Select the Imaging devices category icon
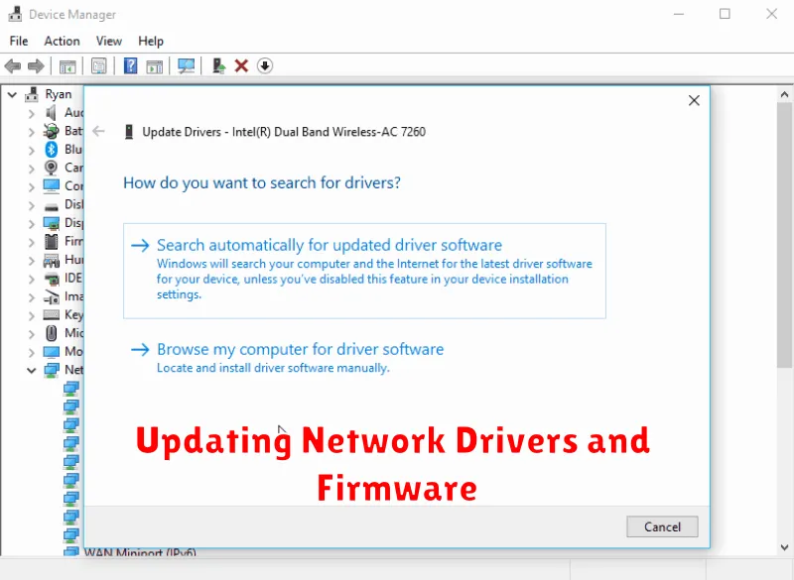 [52, 296]
